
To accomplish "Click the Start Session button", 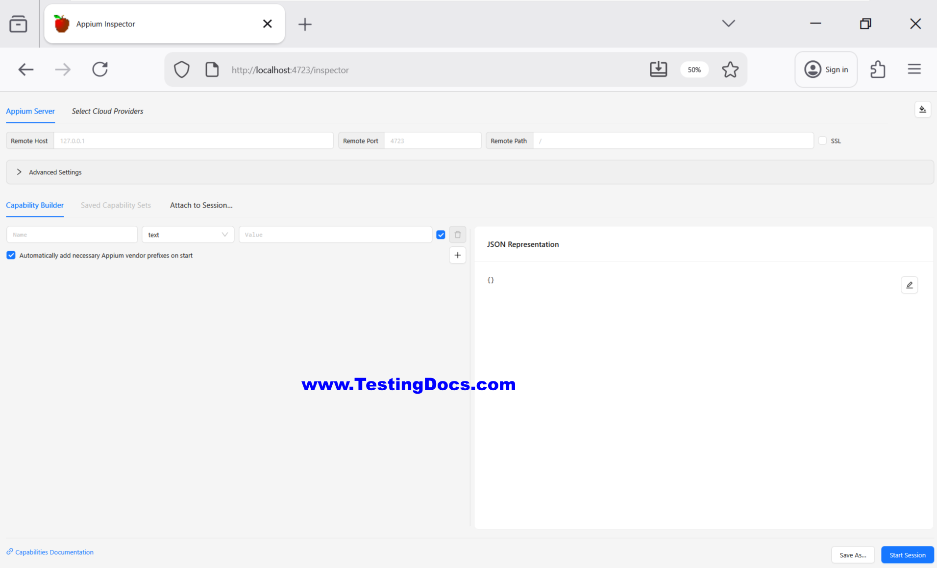I will click(907, 555).
